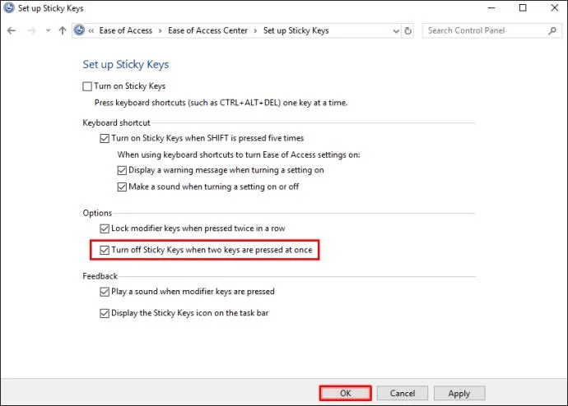The image size is (568, 406).
Task: Close the Set up Sticky Keys window
Action: coord(555,7)
